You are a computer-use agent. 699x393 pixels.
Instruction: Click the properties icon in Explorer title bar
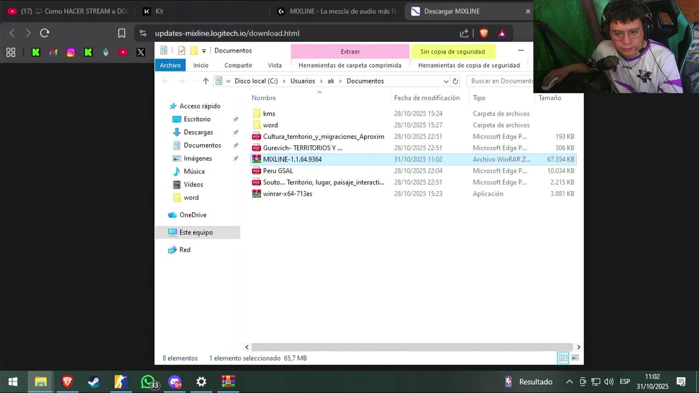182,51
